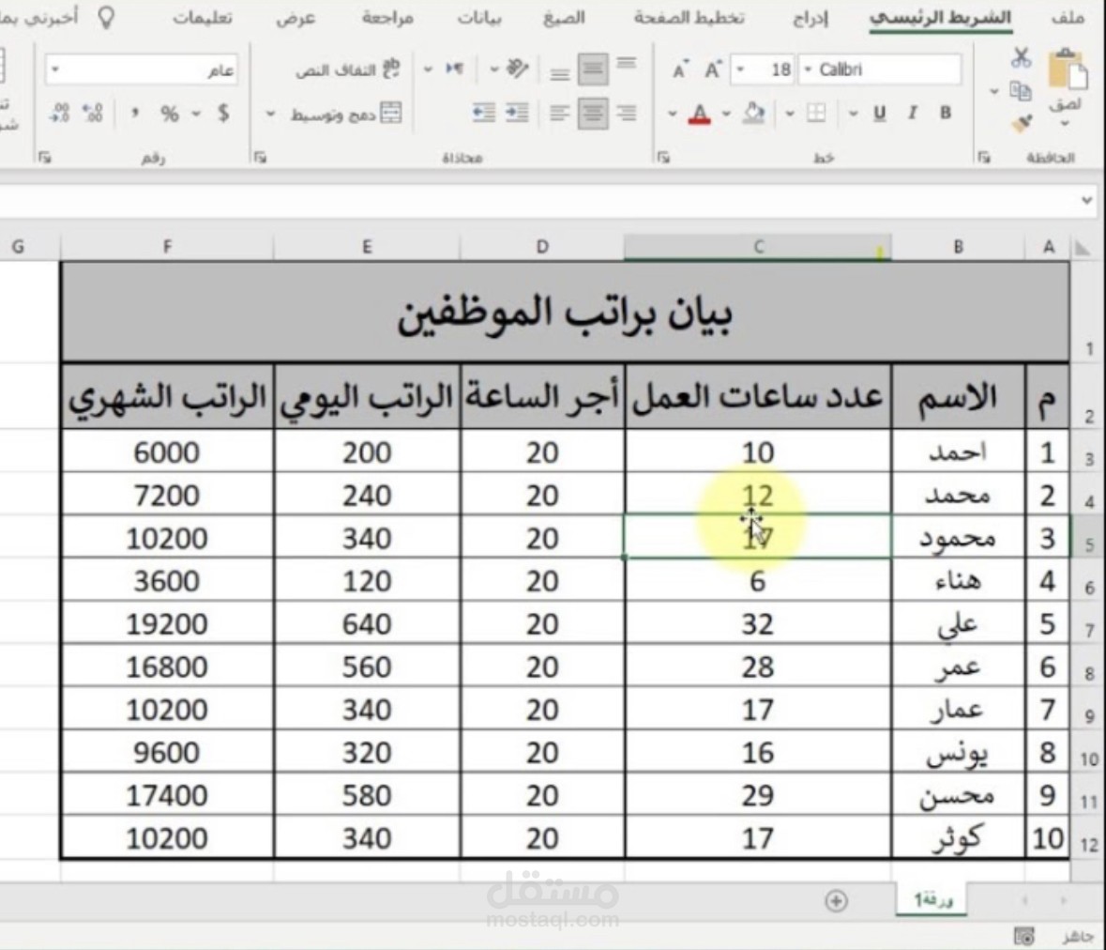Apply percent style format
This screenshot has height=950, width=1106.
point(169,114)
